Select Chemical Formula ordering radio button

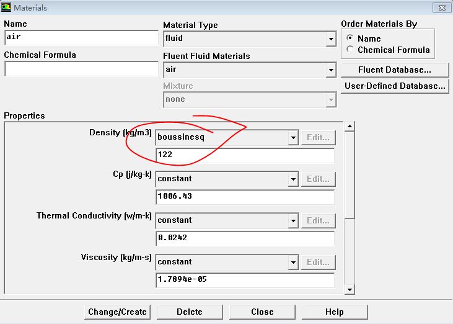(x=351, y=50)
